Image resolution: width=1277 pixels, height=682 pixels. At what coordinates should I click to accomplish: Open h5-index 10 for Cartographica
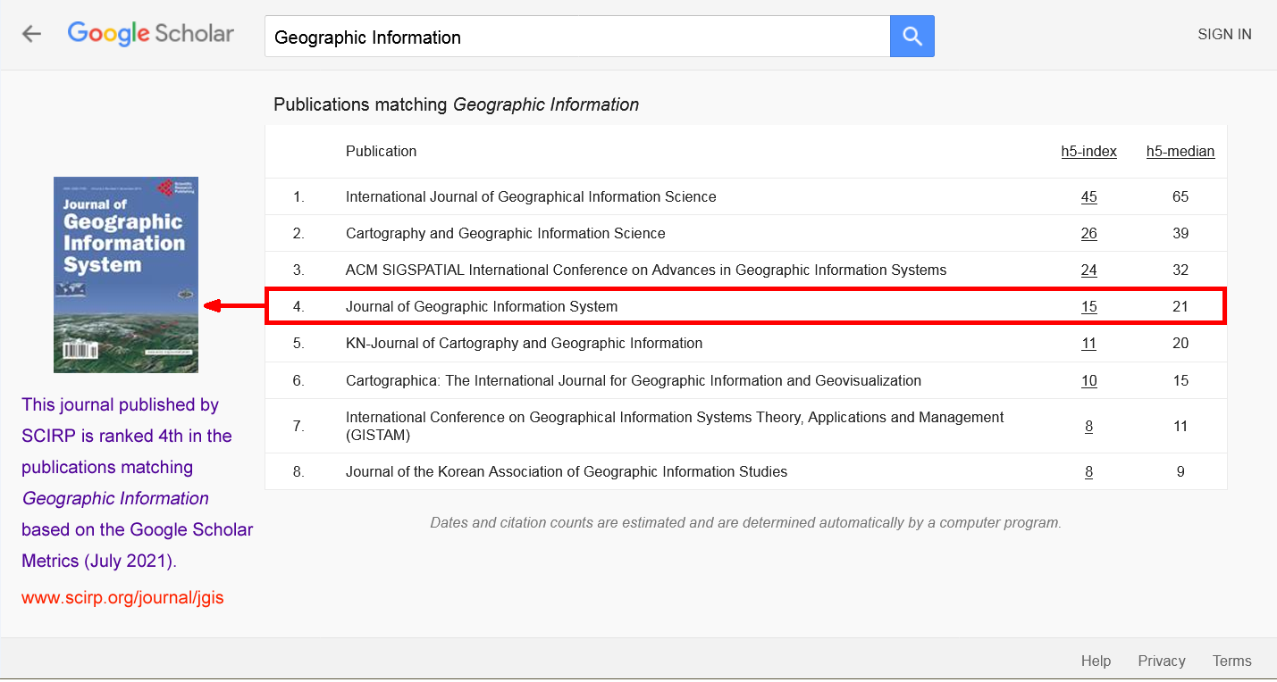pos(1088,380)
